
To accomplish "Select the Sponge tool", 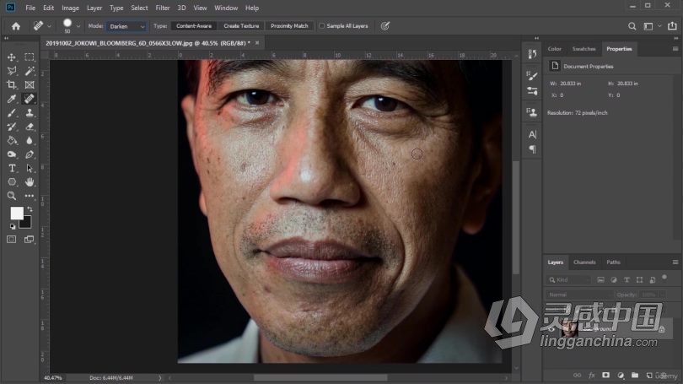I will point(12,154).
